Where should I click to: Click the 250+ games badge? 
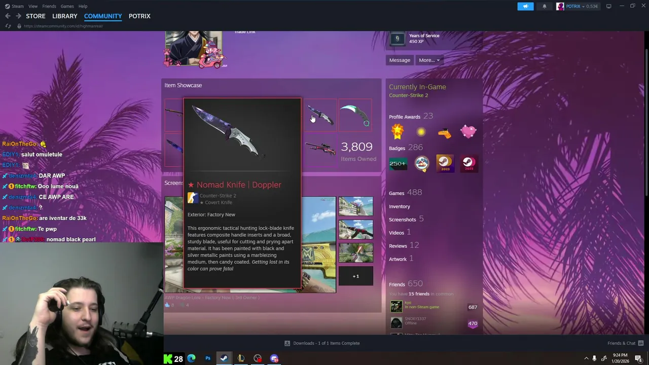pos(398,163)
